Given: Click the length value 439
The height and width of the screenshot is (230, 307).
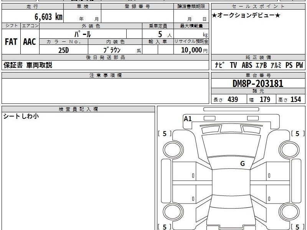Looking at the screenshot, I should pos(233,99).
